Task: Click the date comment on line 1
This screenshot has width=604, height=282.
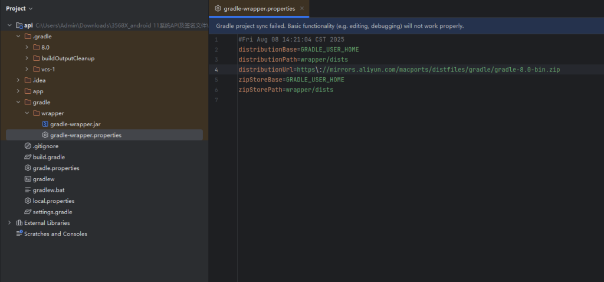Action: point(291,40)
